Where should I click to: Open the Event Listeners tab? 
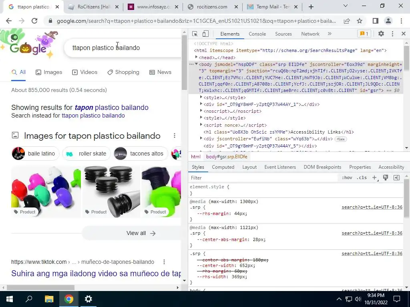(x=280, y=167)
